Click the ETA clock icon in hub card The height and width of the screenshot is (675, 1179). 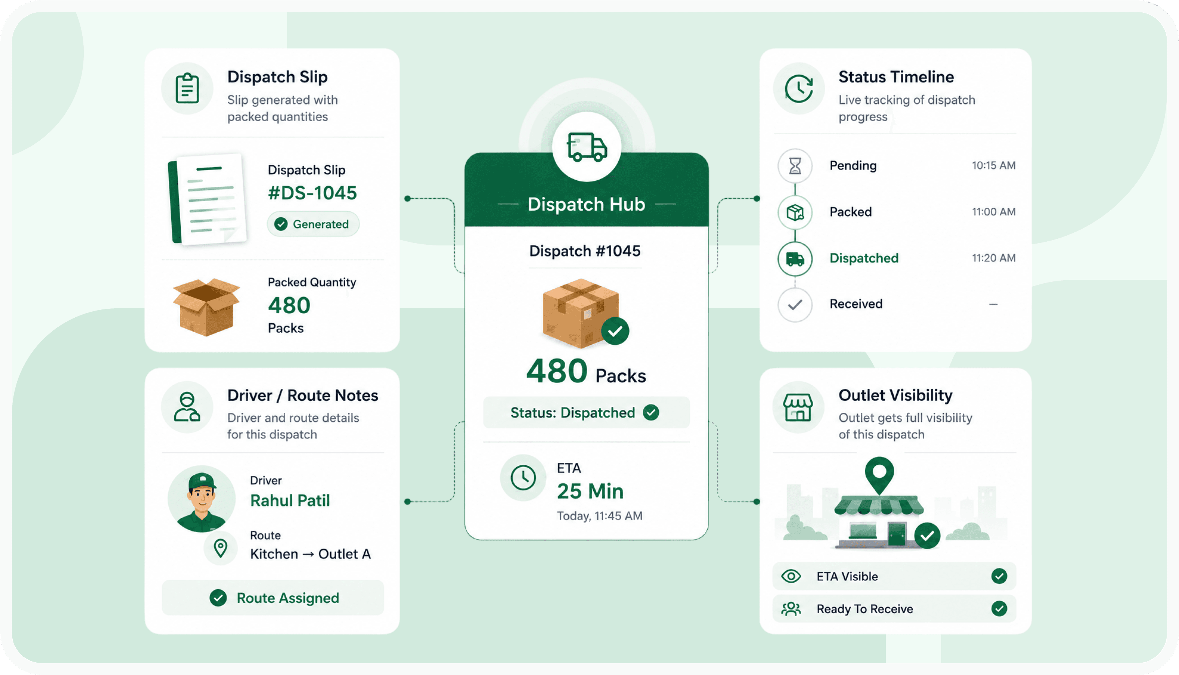523,477
